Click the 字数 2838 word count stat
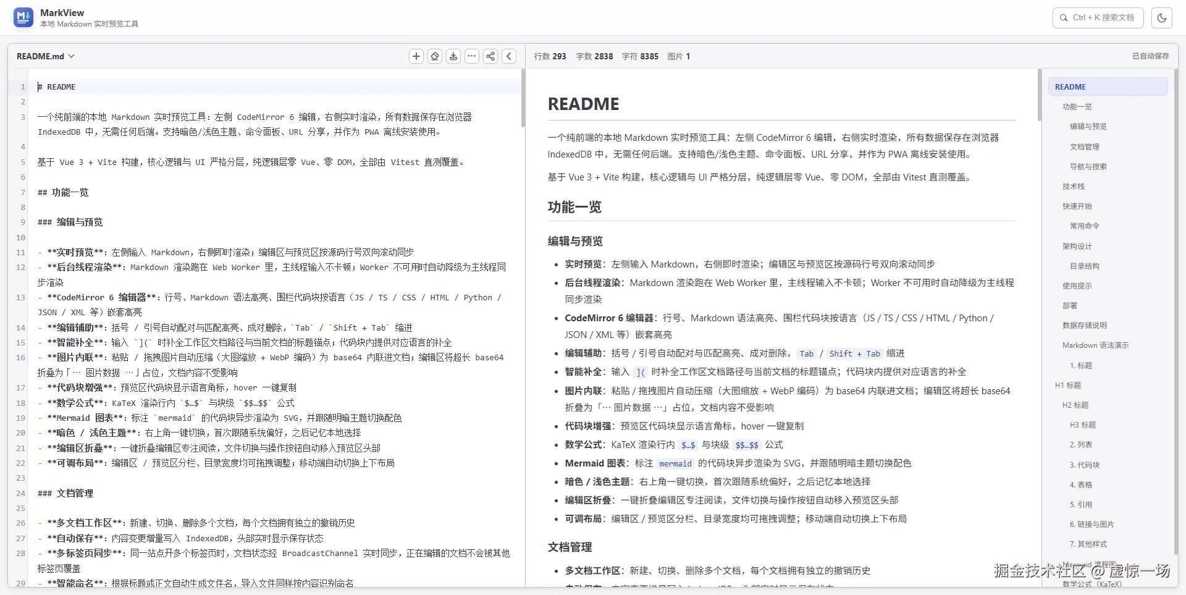This screenshot has width=1186, height=595. point(594,56)
